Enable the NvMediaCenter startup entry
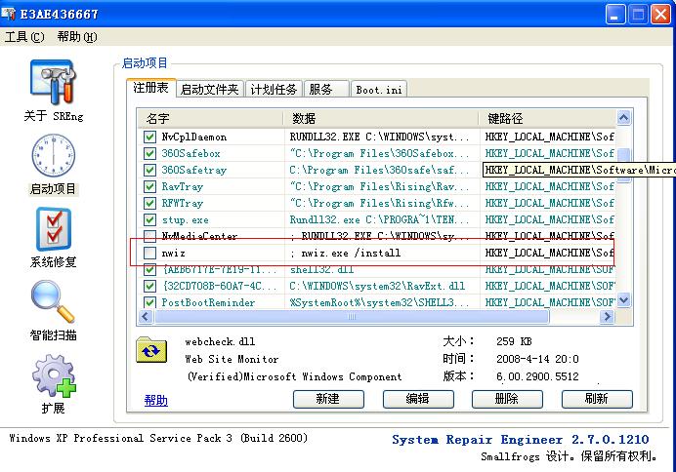 pyautogui.click(x=149, y=236)
